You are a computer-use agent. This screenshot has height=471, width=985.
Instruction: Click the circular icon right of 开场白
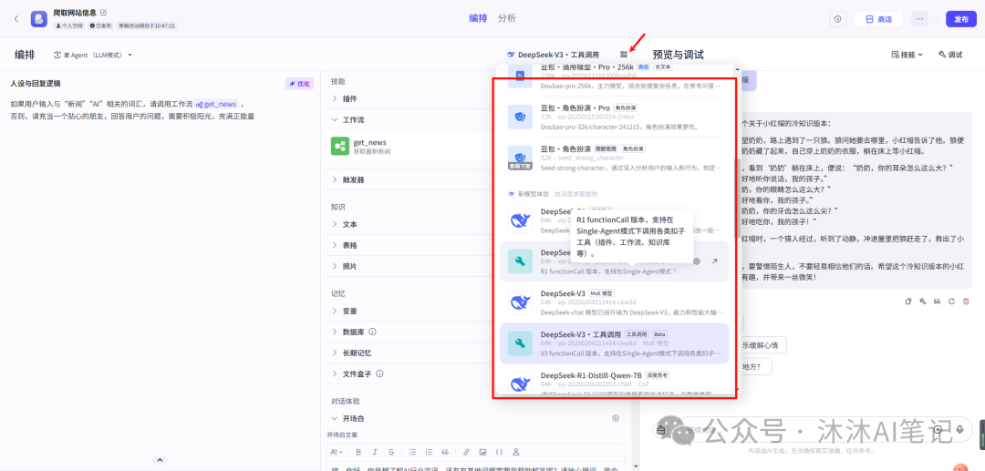[x=615, y=418]
